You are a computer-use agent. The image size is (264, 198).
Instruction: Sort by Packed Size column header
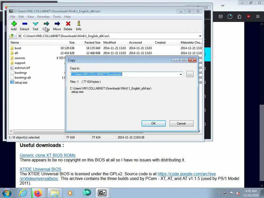click(x=92, y=43)
